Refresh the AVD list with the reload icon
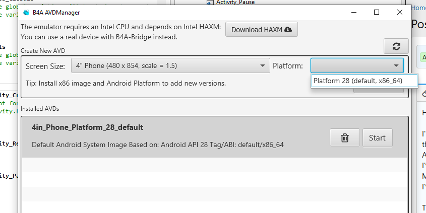426x213 pixels. tap(396, 46)
